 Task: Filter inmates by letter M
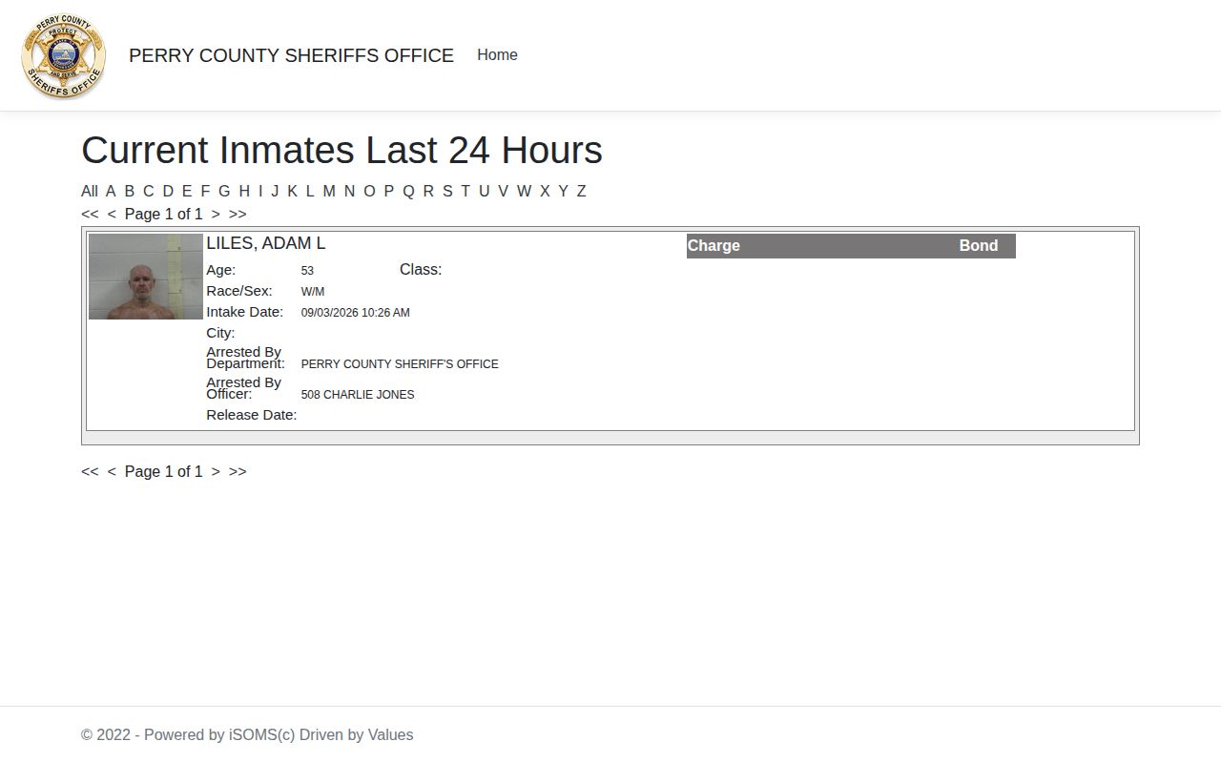click(x=329, y=191)
